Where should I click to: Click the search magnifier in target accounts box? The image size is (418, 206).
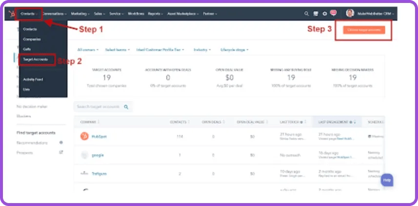click(x=126, y=107)
